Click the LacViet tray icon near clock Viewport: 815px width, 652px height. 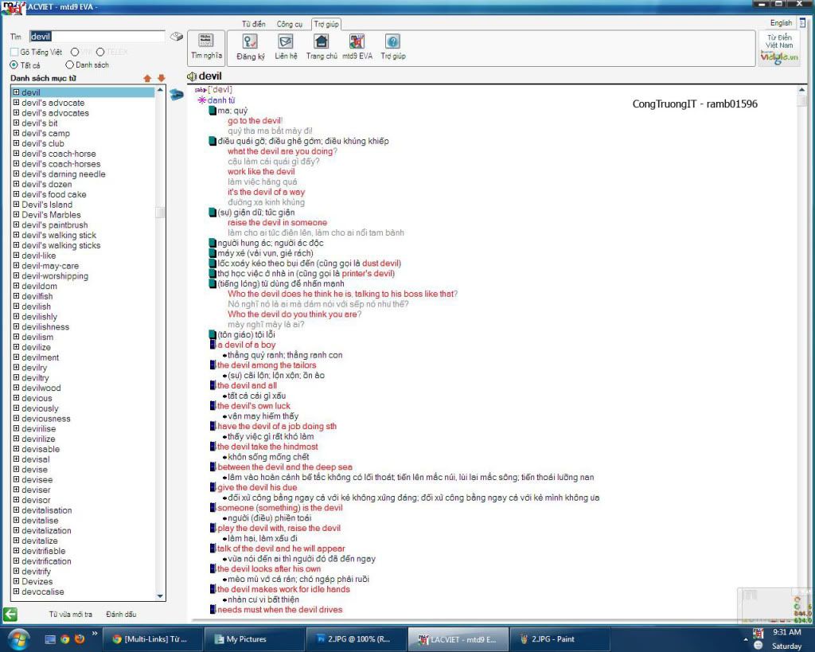tap(758, 633)
